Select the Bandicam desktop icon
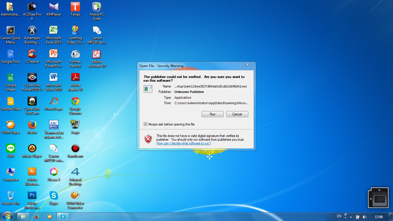This screenshot has width=393, height=221. pyautogui.click(x=75, y=151)
